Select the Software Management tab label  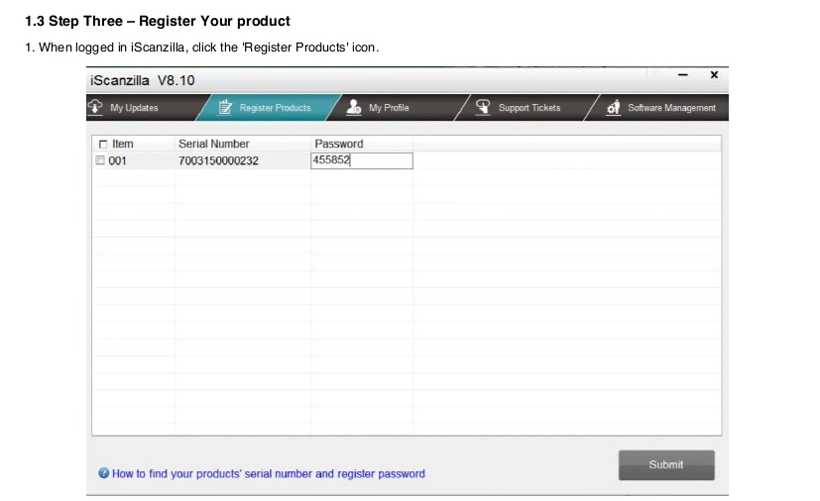(671, 108)
